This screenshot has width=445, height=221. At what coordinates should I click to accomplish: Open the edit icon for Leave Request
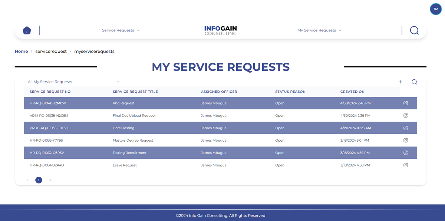coord(405,165)
